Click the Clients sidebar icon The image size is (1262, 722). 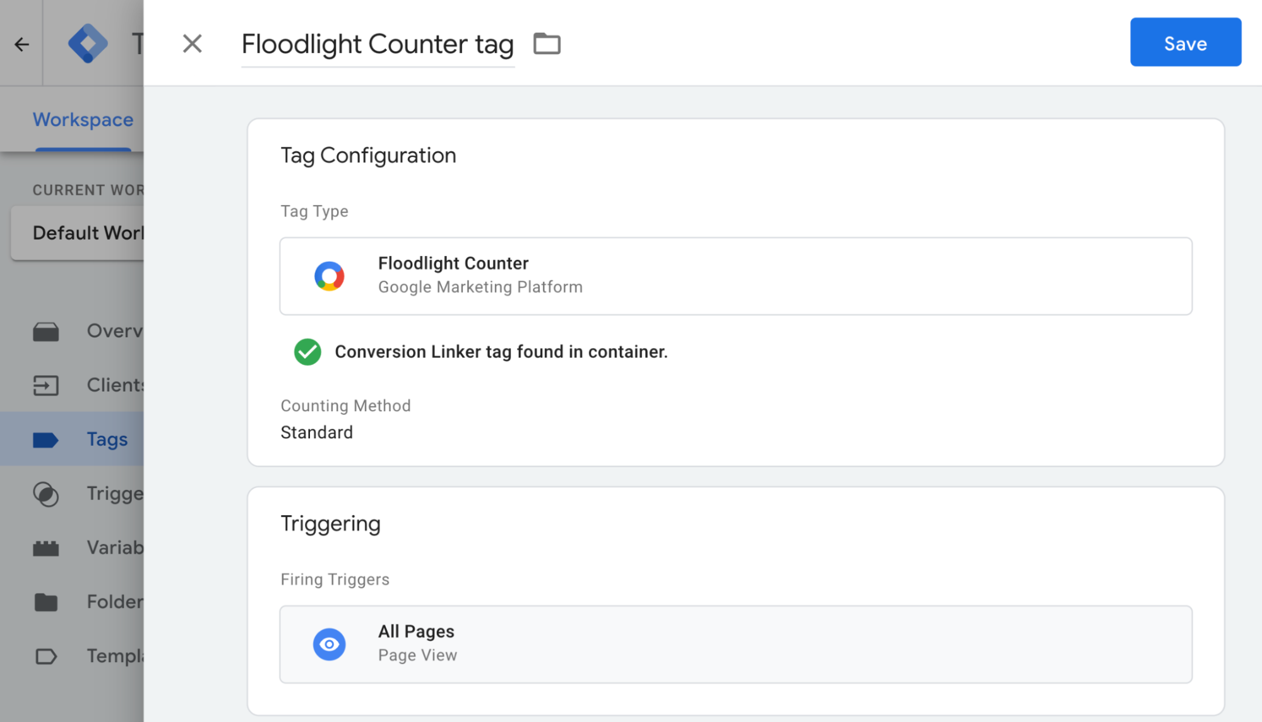[x=46, y=385]
